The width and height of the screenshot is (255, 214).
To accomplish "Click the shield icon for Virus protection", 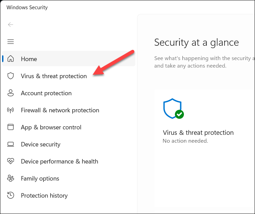I will pos(11,76).
